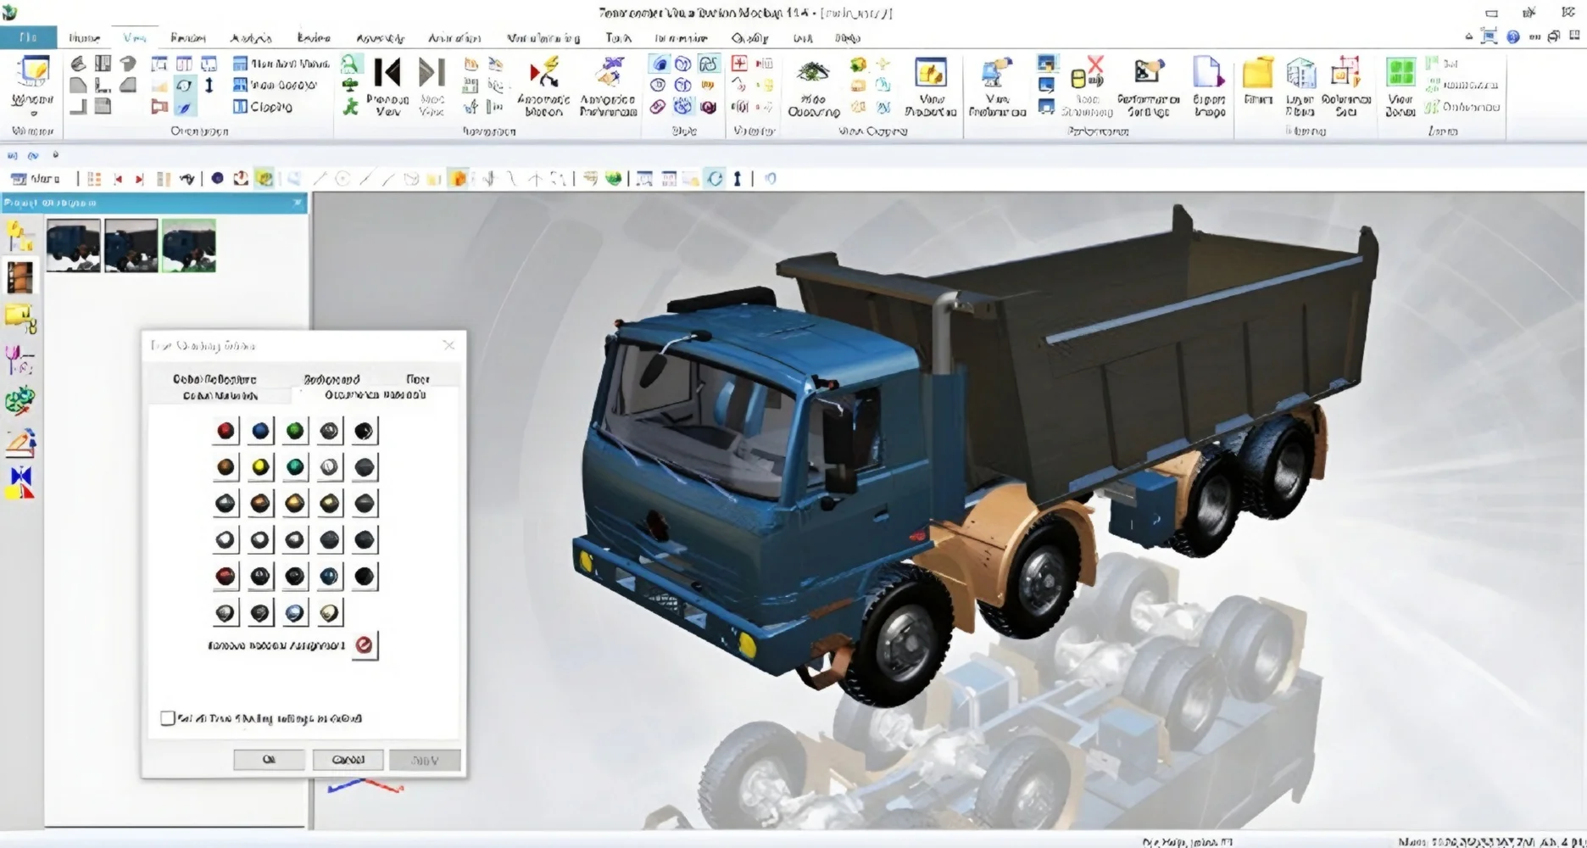Click the film strip icon in left sidebar
The width and height of the screenshot is (1587, 848).
click(x=20, y=277)
